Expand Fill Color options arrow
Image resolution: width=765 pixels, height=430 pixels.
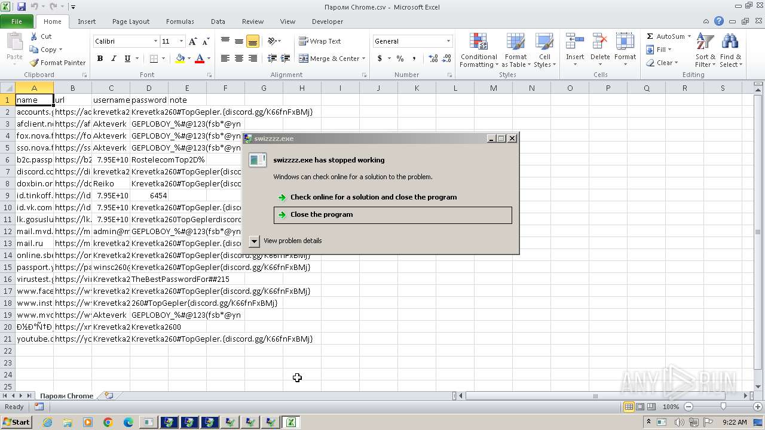tap(189, 59)
